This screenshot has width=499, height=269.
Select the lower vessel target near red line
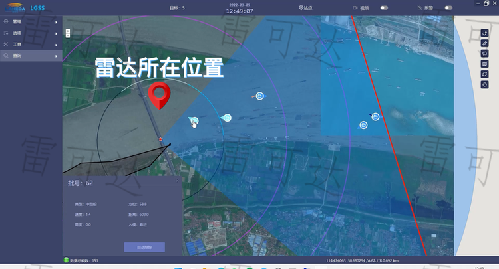[x=363, y=125]
